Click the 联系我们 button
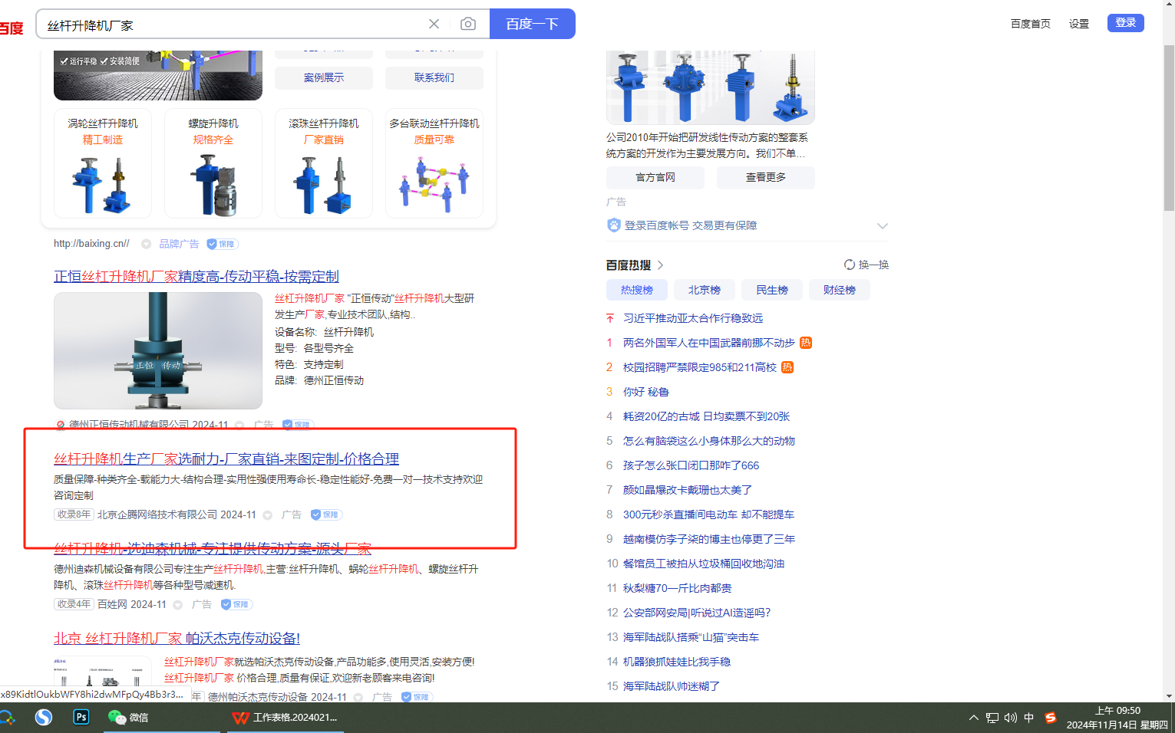 [x=434, y=77]
